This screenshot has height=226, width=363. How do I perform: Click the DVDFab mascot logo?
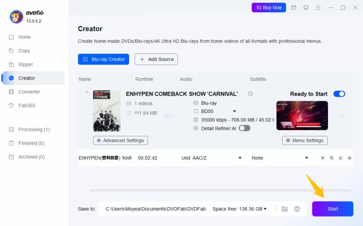pyautogui.click(x=16, y=16)
